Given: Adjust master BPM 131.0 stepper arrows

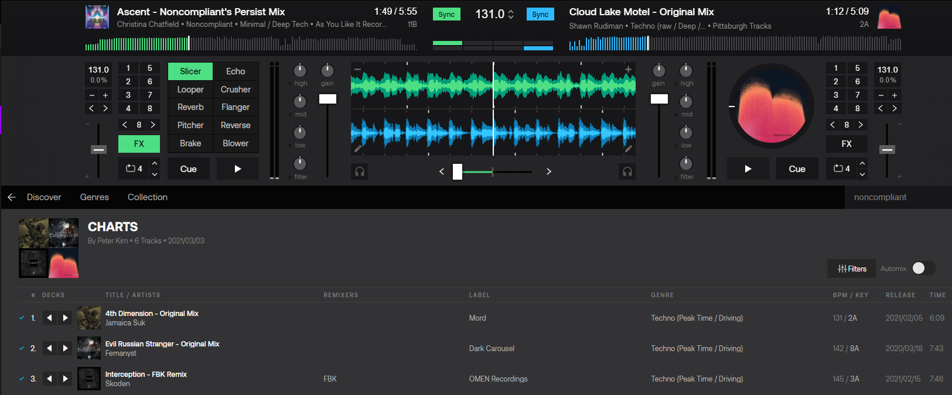Looking at the screenshot, I should [511, 15].
